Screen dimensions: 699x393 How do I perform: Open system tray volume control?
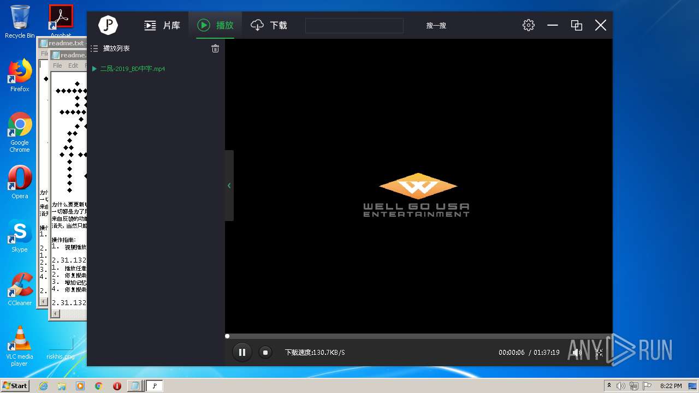[x=621, y=386]
